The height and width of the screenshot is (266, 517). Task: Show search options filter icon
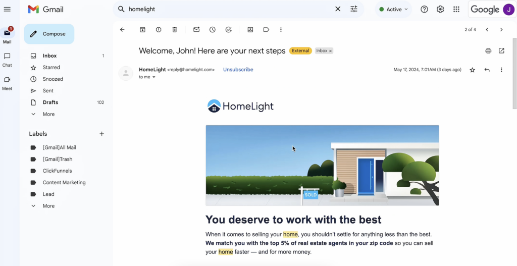tap(354, 9)
